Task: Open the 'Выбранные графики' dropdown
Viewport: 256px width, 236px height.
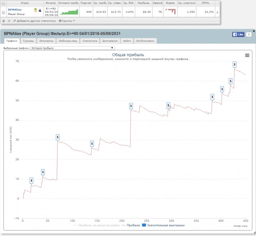Action: (72, 48)
